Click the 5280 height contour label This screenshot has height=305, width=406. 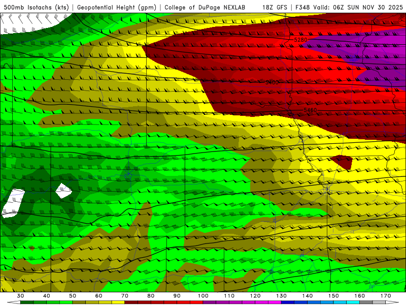300,40
